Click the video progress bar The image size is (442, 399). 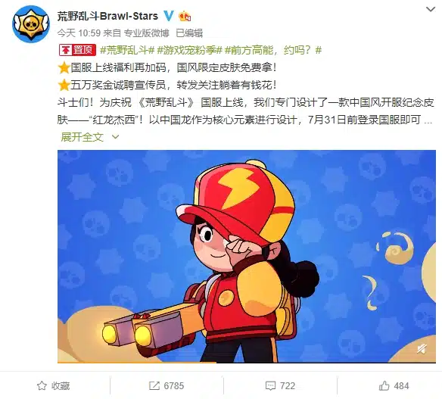click(x=247, y=363)
